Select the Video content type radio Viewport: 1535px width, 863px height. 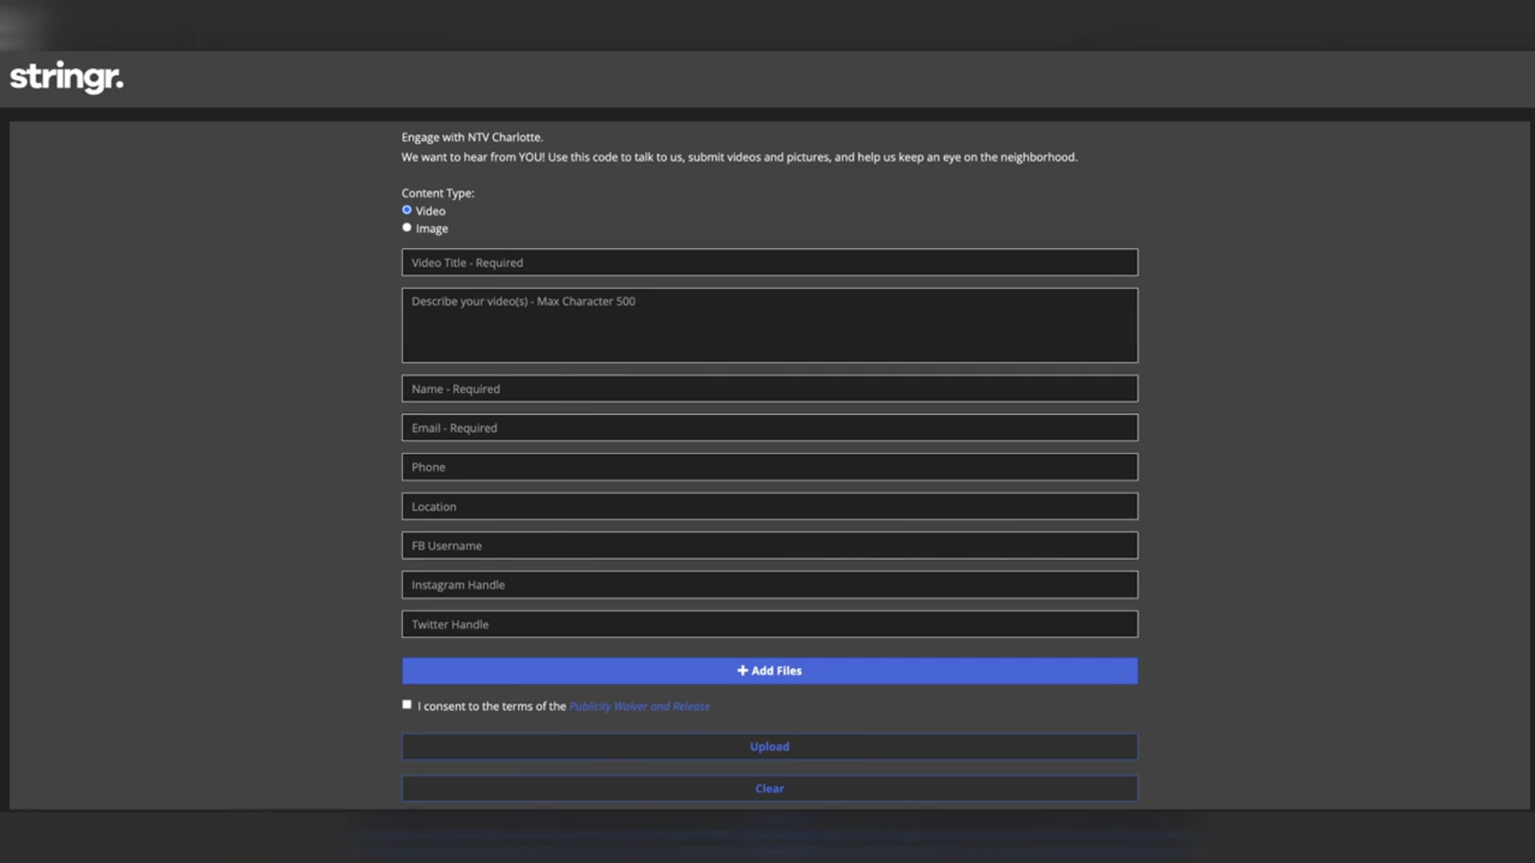click(x=407, y=210)
